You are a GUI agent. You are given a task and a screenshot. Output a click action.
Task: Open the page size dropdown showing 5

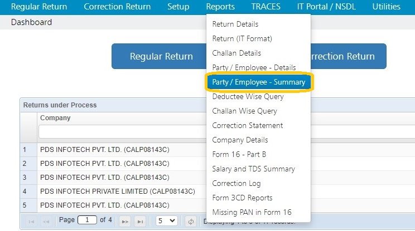(166, 220)
